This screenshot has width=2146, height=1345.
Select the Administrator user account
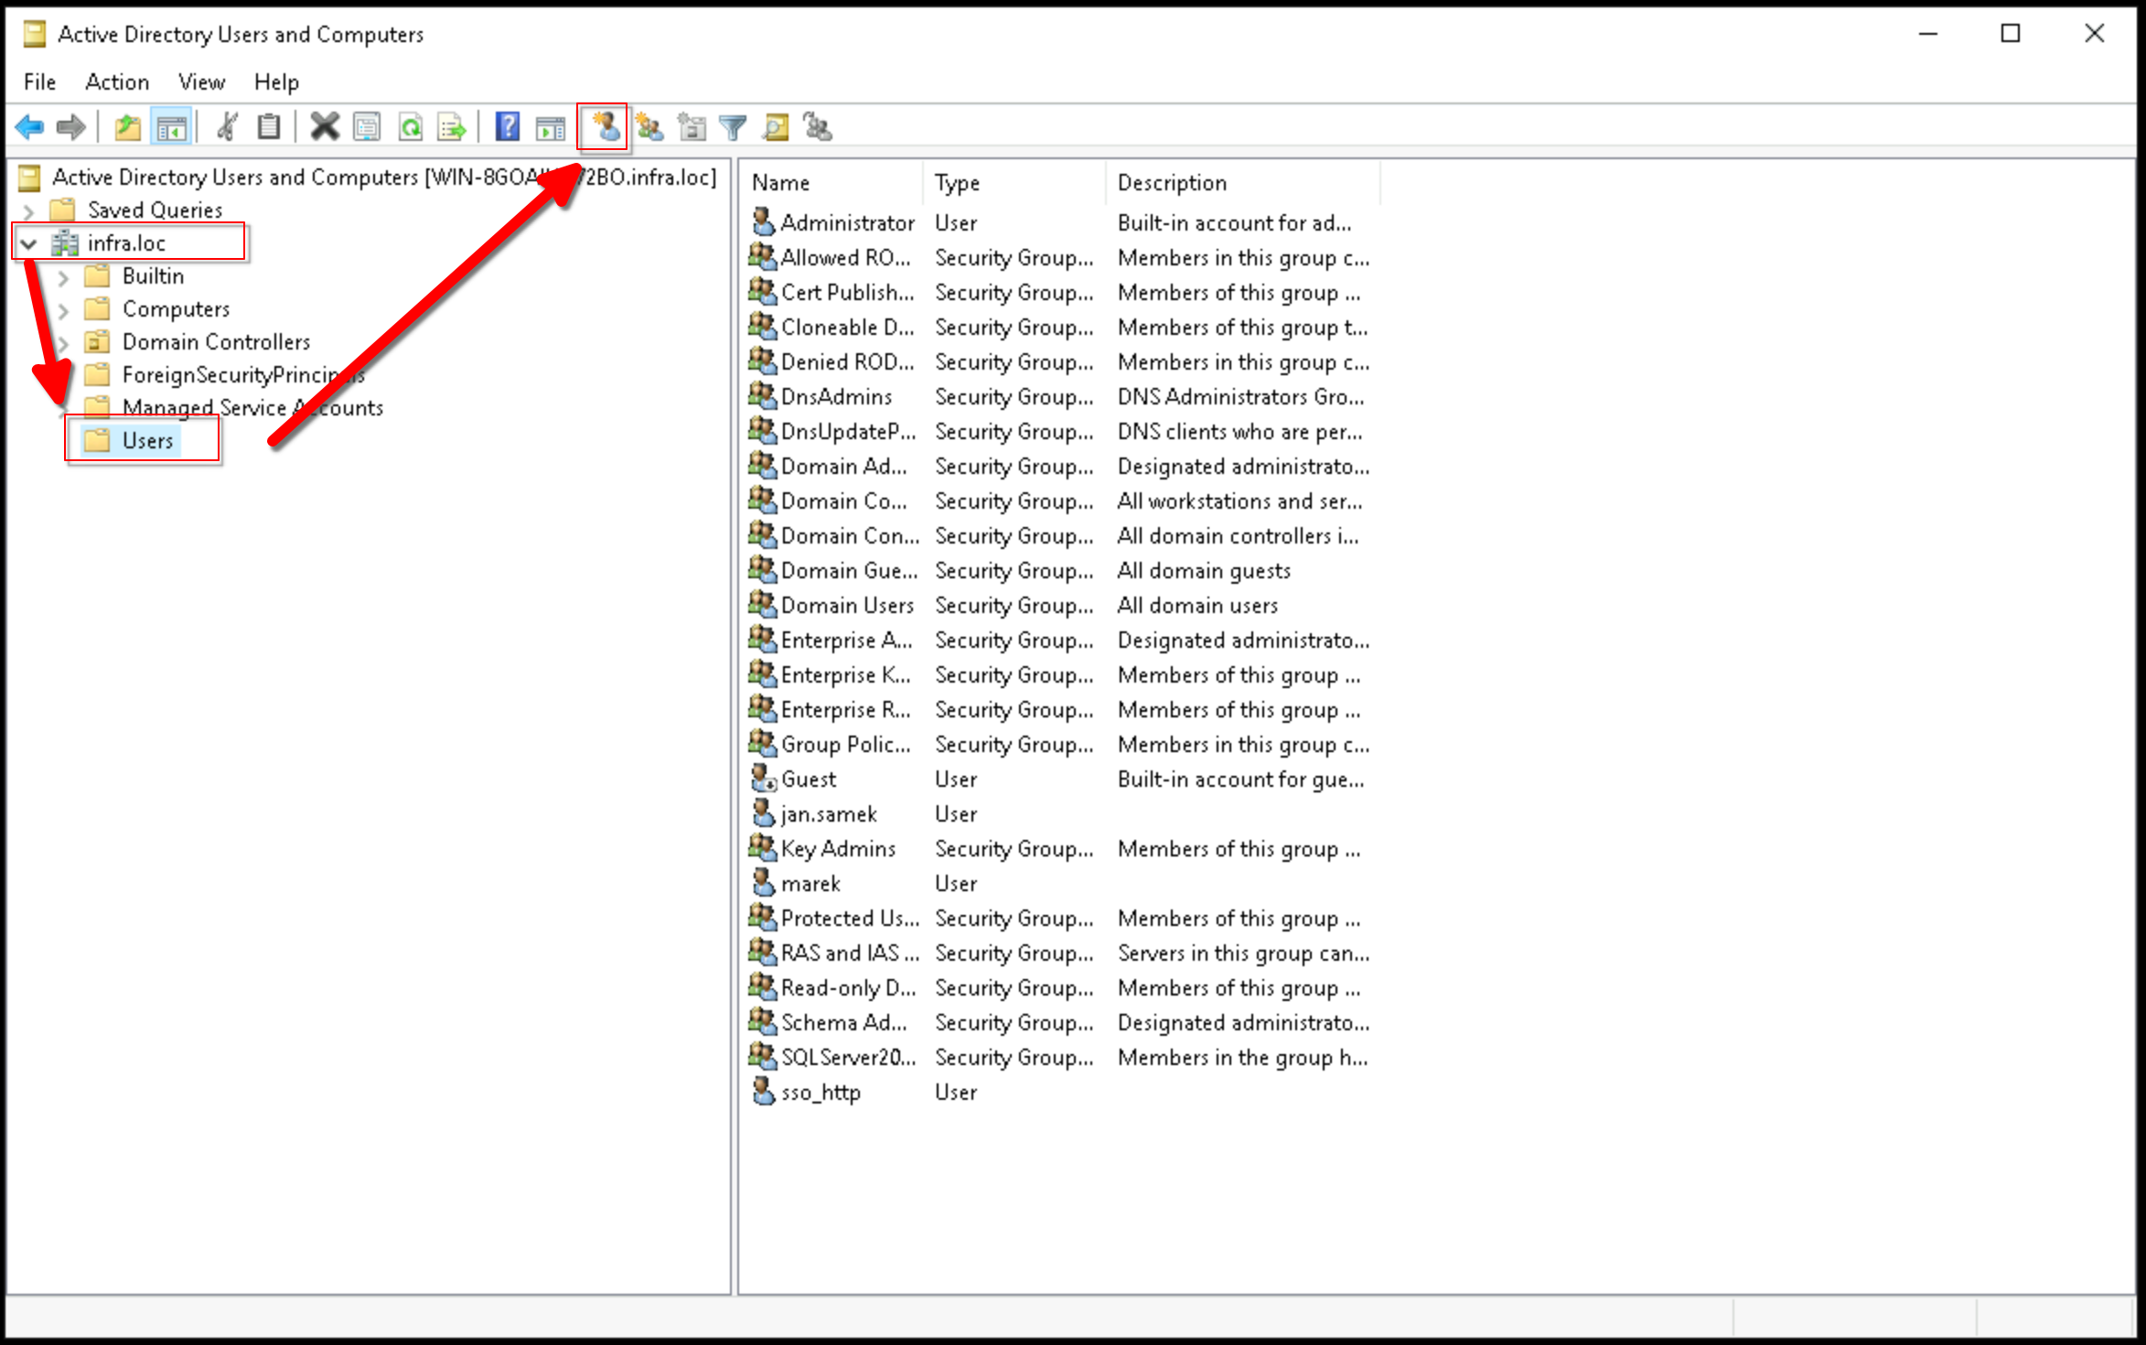point(846,222)
